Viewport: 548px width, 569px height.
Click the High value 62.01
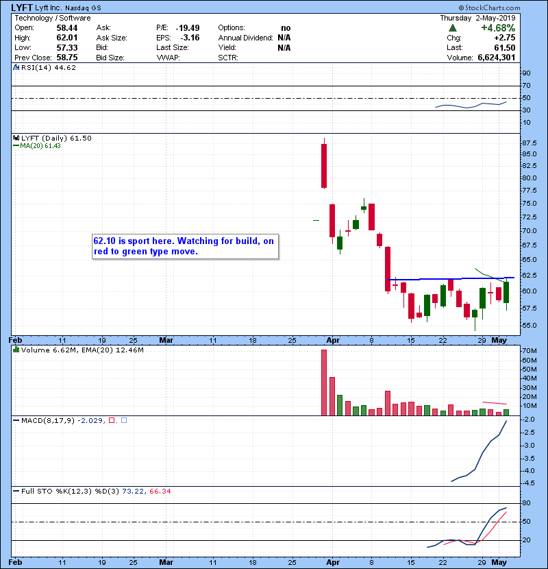(67, 38)
